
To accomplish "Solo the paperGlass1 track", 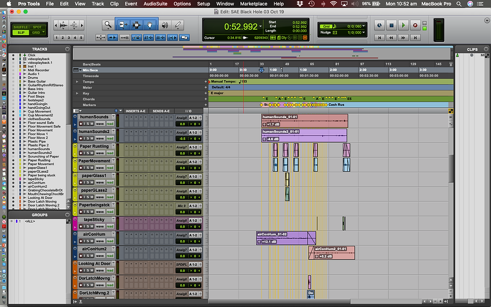I will click(88, 182).
